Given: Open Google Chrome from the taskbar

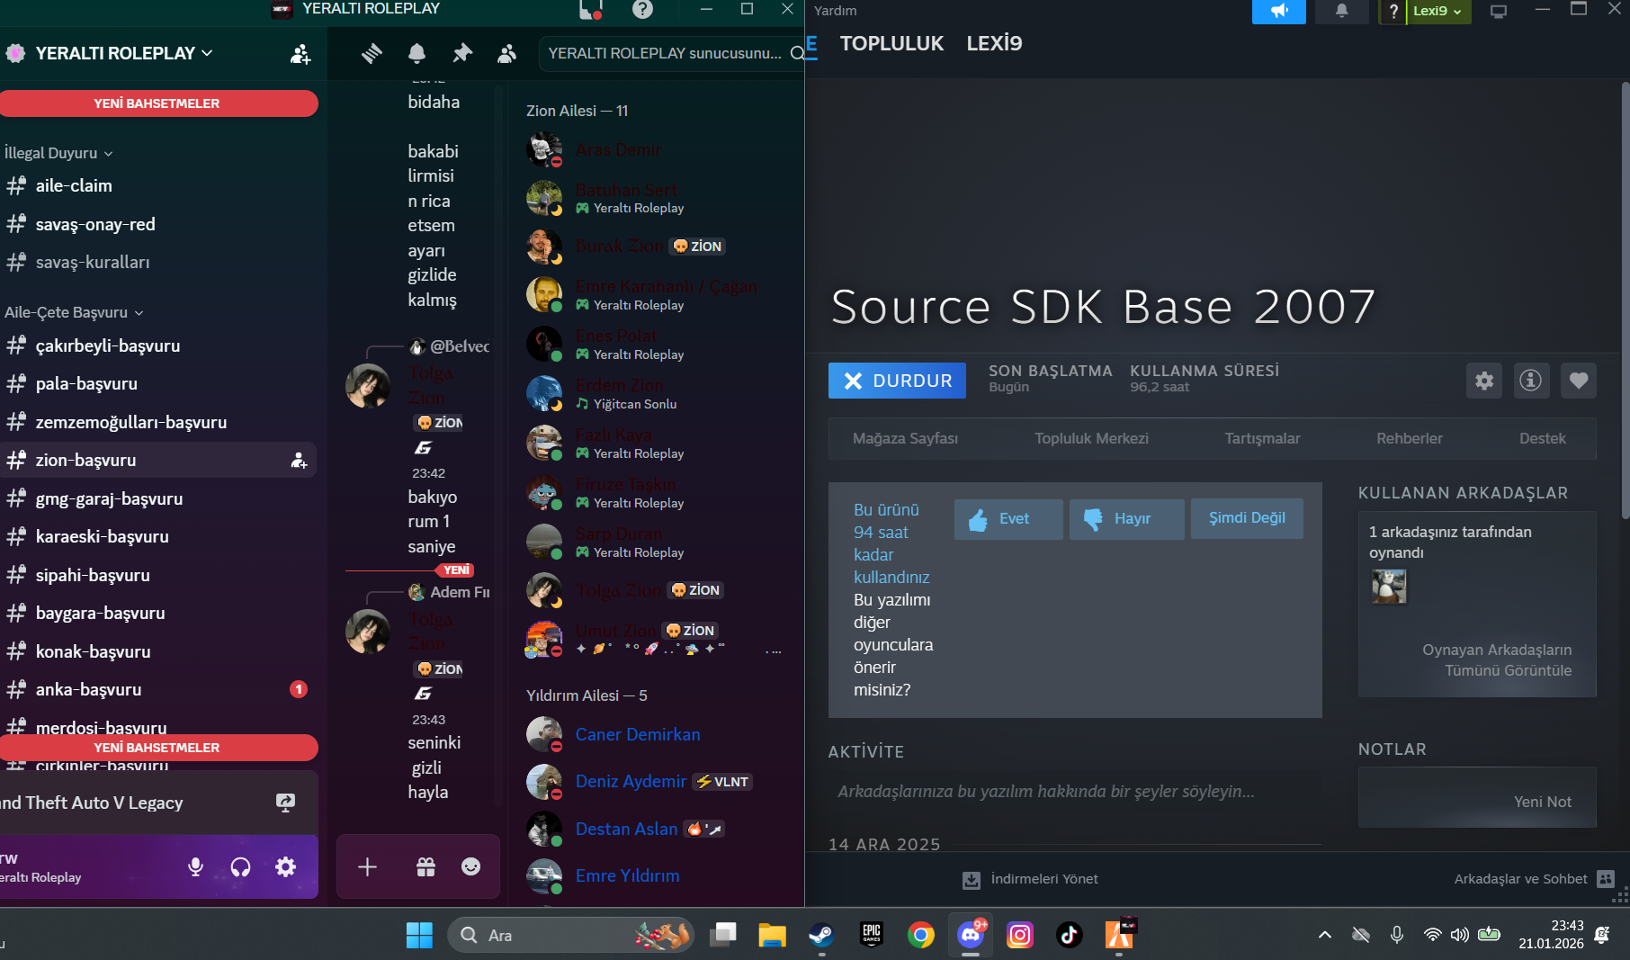Looking at the screenshot, I should [x=920, y=936].
